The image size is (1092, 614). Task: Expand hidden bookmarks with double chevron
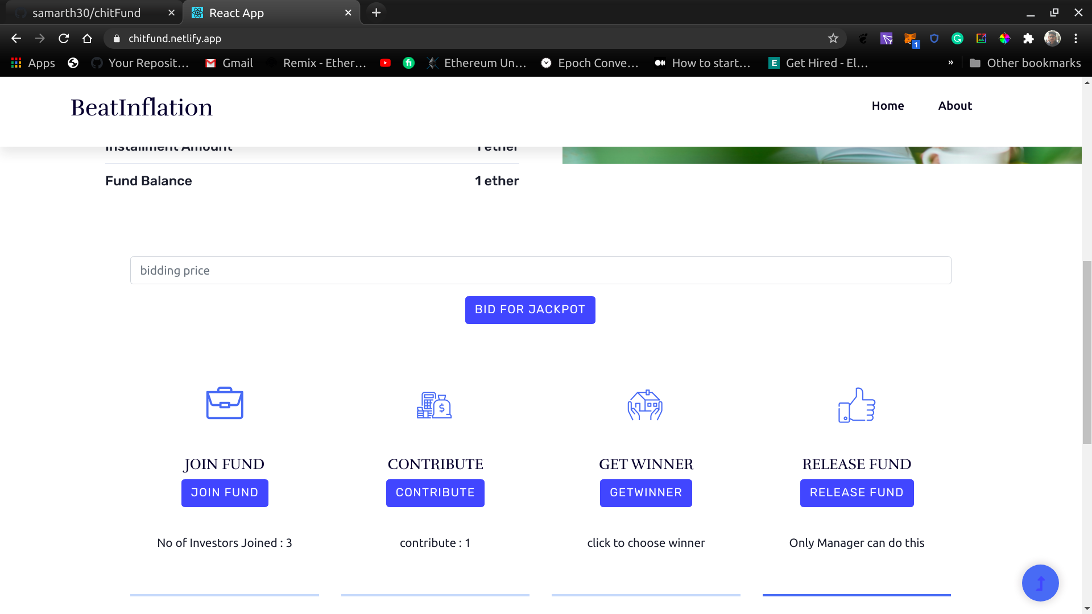coord(950,63)
